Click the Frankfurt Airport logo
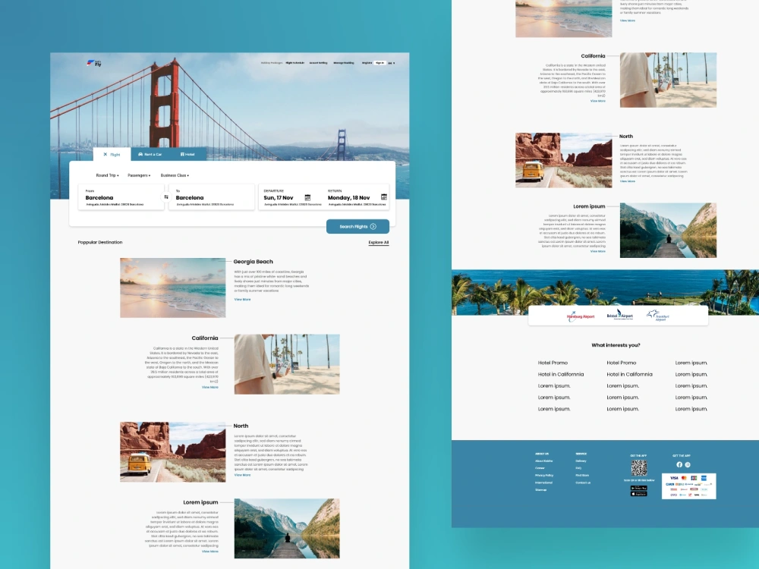Viewport: 759px width, 569px height. click(x=658, y=316)
